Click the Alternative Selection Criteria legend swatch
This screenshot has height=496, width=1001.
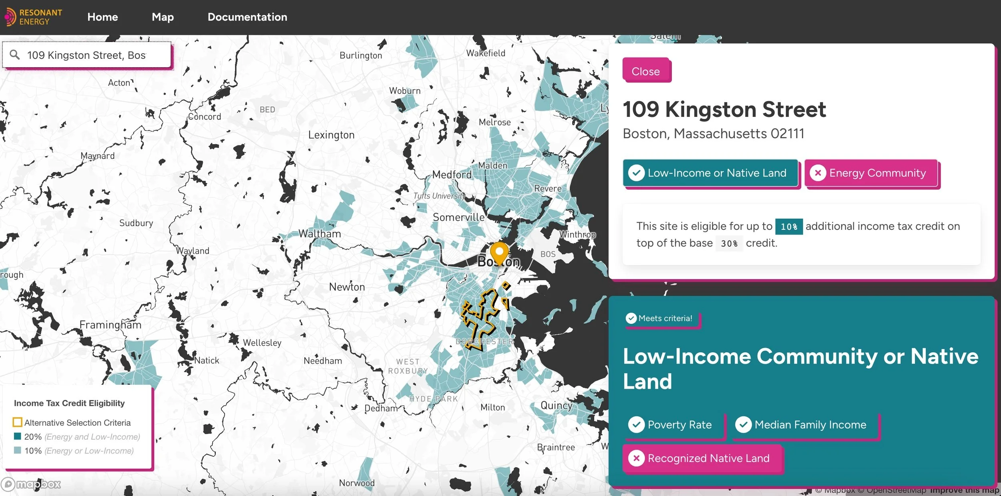click(x=18, y=422)
